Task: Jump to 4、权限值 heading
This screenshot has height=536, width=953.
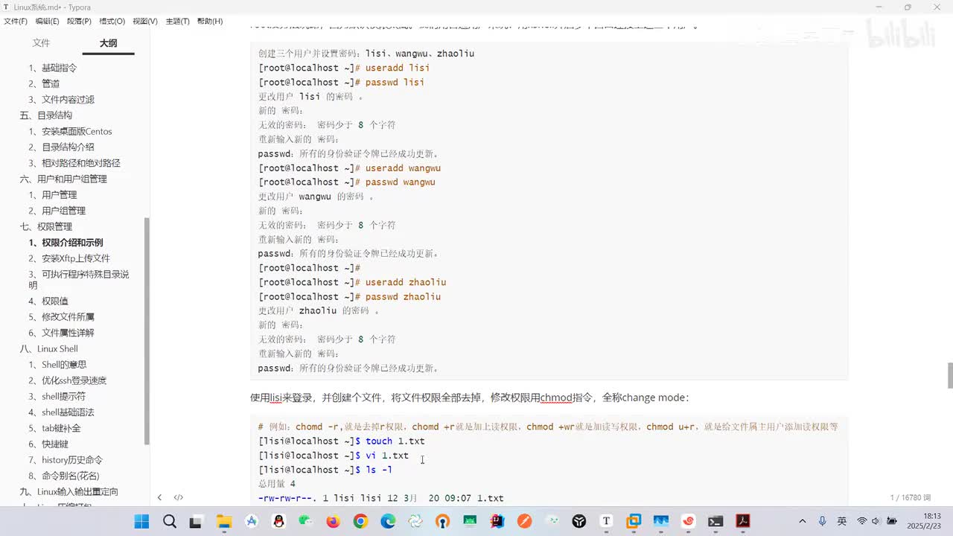Action: click(48, 301)
